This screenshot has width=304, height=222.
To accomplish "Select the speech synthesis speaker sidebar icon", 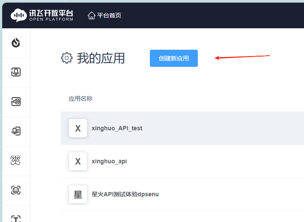I will tap(16, 102).
